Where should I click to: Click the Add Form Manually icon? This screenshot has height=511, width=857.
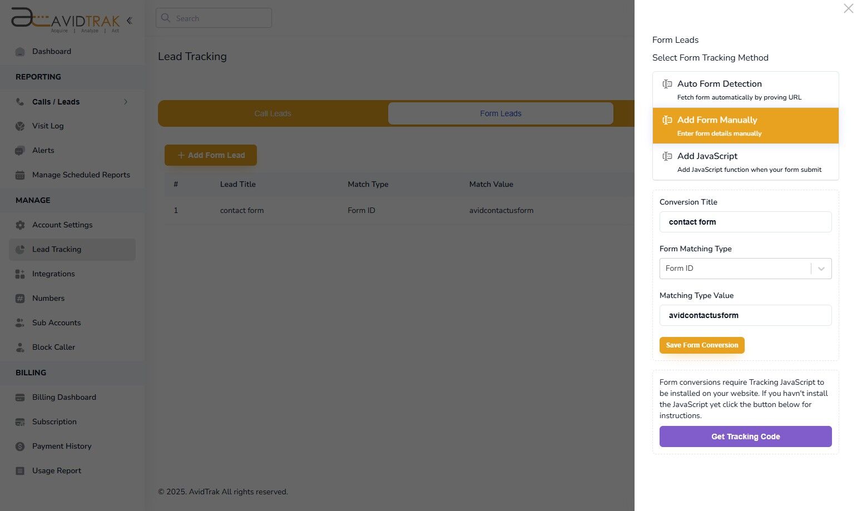tap(667, 120)
